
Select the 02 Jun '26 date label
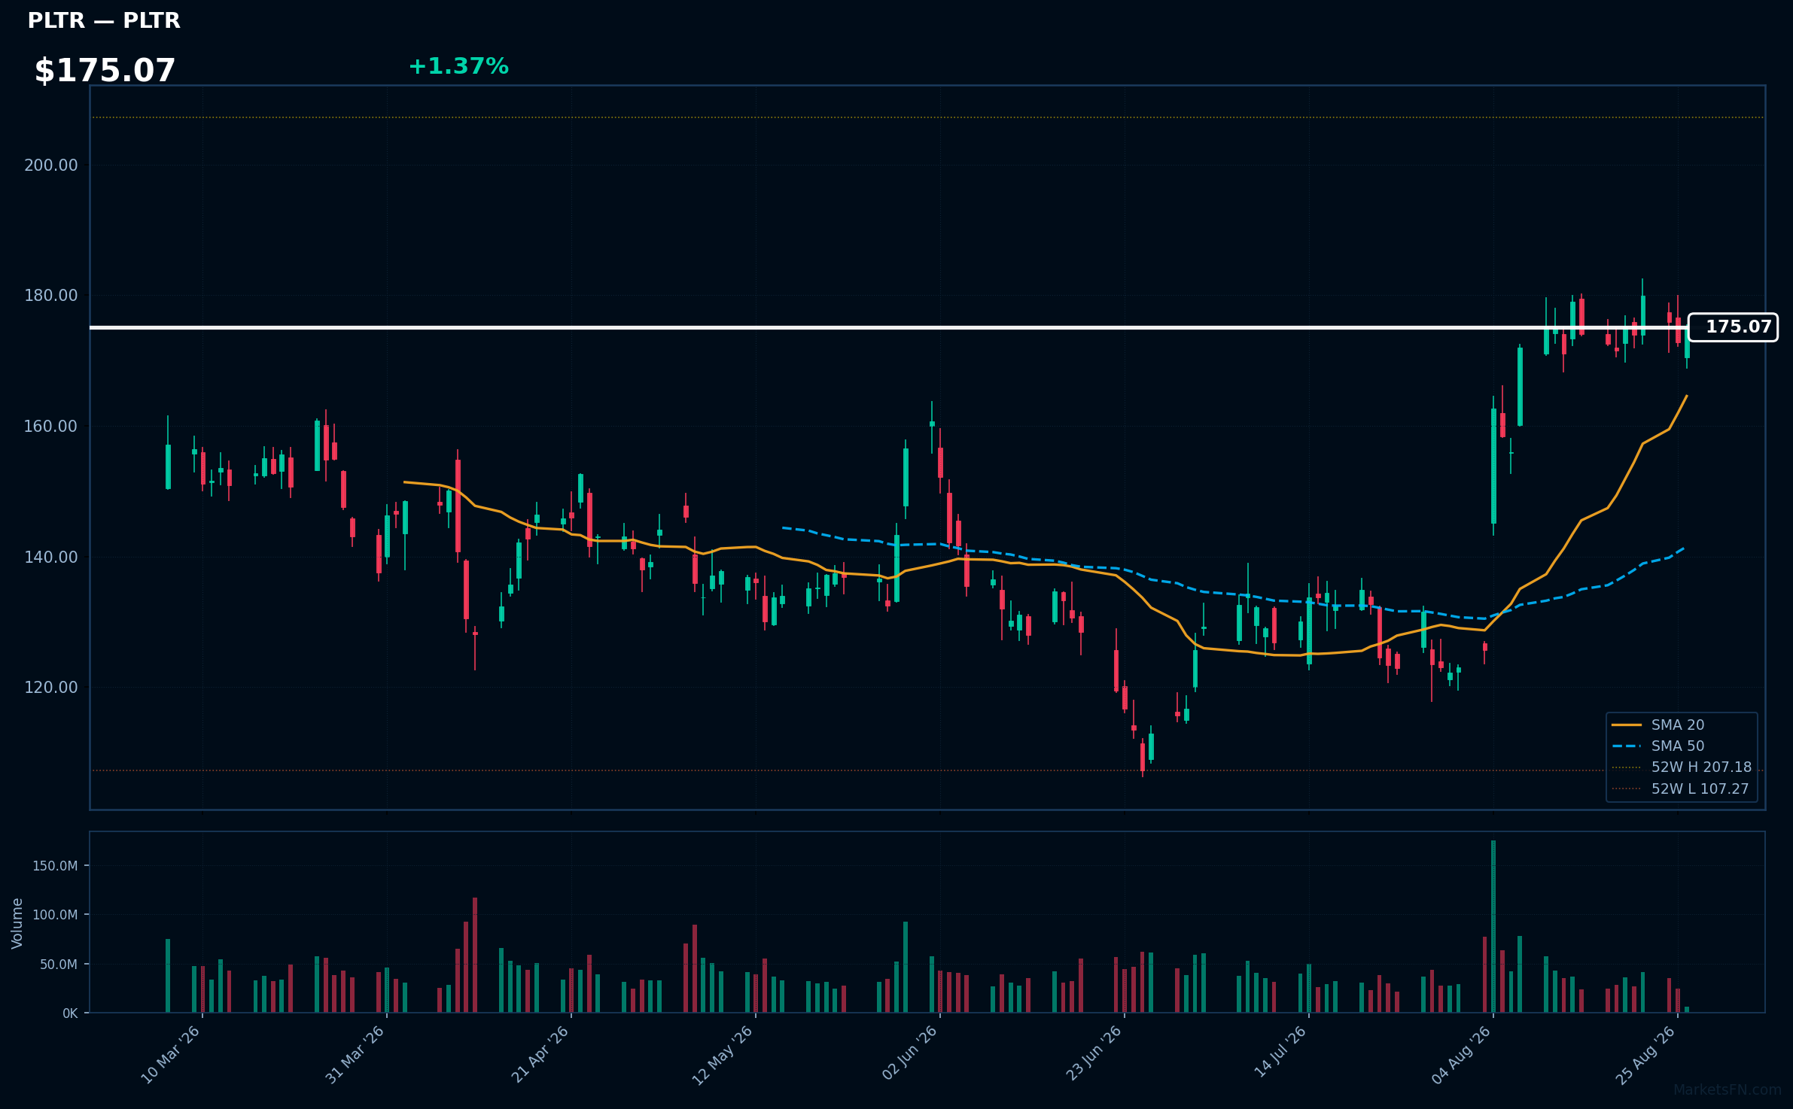click(909, 1055)
